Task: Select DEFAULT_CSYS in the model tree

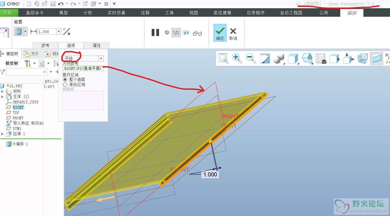Action: click(26, 102)
